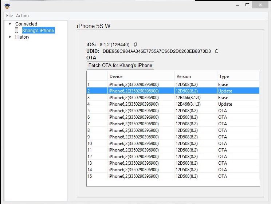
Task: Select row 6 OTA entry
Action: pyautogui.click(x=173, y=117)
